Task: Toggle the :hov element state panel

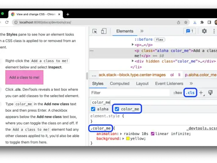Action: coord(178,93)
